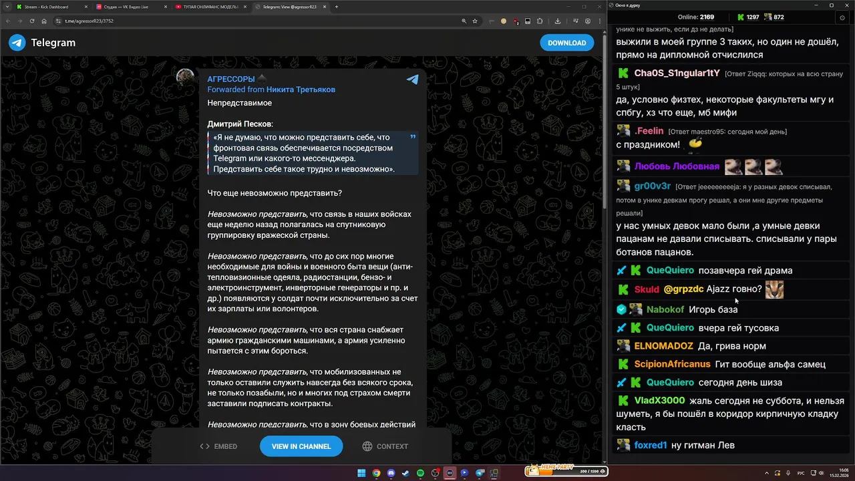Open ChaOS_S1ngular1tY username in chat
This screenshot has height=481, width=855.
(677, 73)
